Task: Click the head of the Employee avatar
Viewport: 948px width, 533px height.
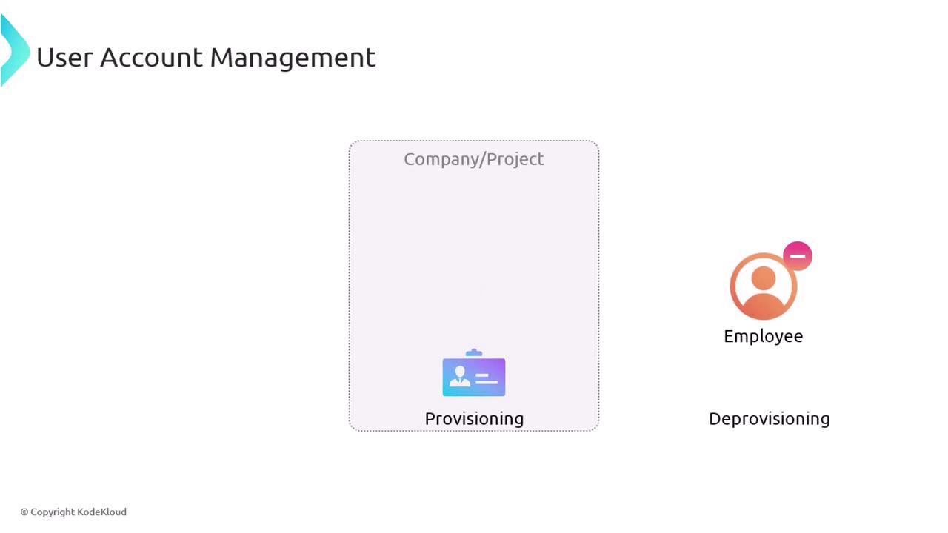Action: (x=764, y=278)
